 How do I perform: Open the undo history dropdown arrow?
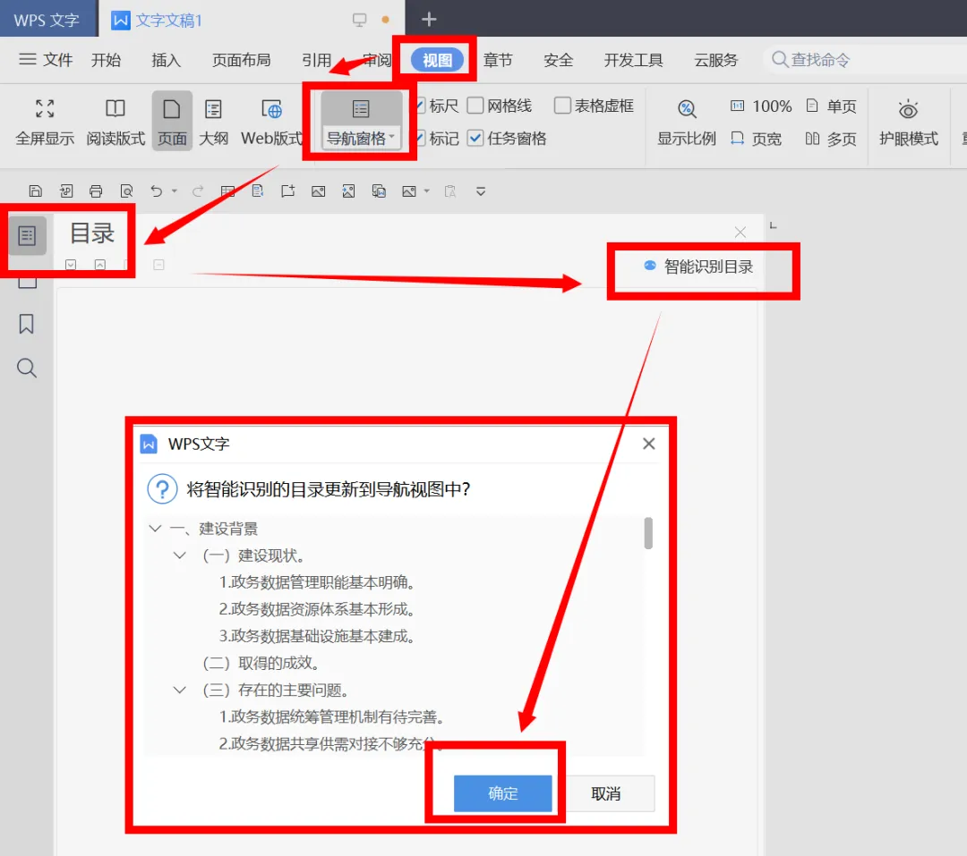pos(175,191)
